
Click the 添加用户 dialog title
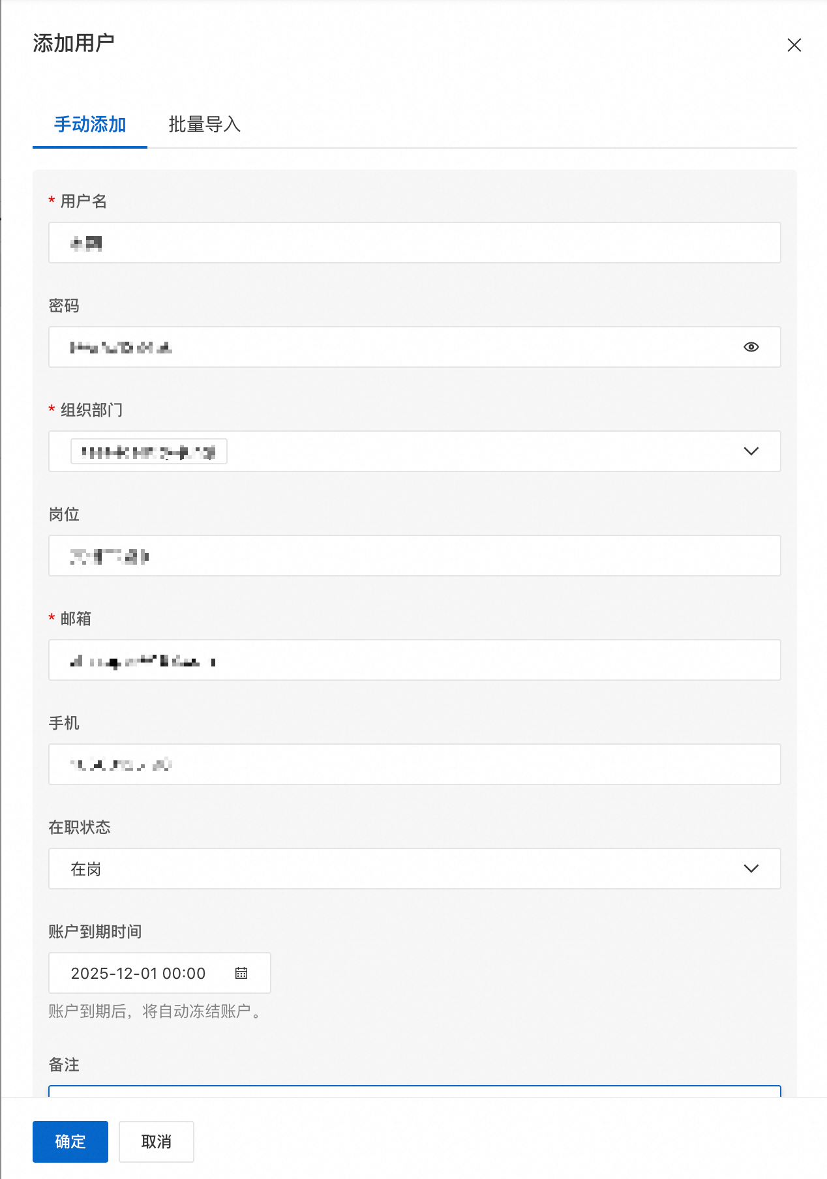coord(74,44)
